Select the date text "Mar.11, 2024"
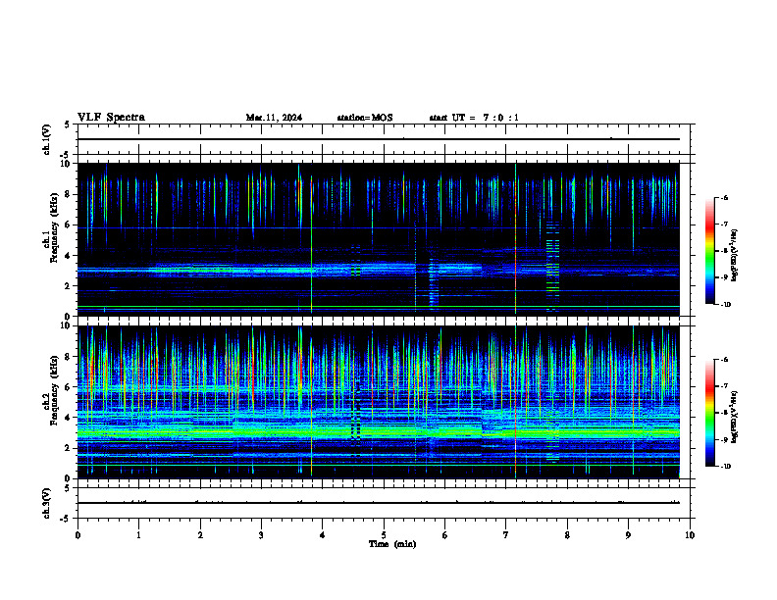Image resolution: width=777 pixels, height=600 pixels. point(274,118)
